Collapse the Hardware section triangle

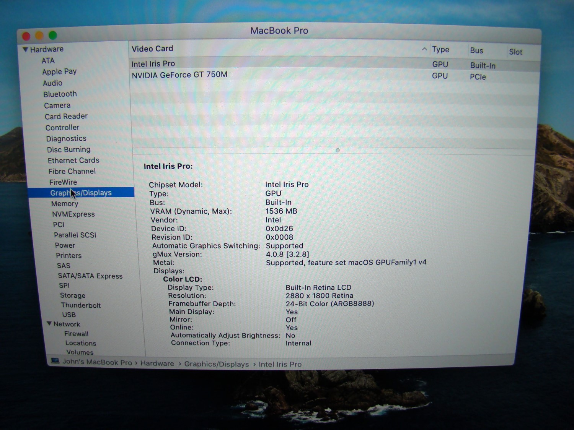(25, 49)
